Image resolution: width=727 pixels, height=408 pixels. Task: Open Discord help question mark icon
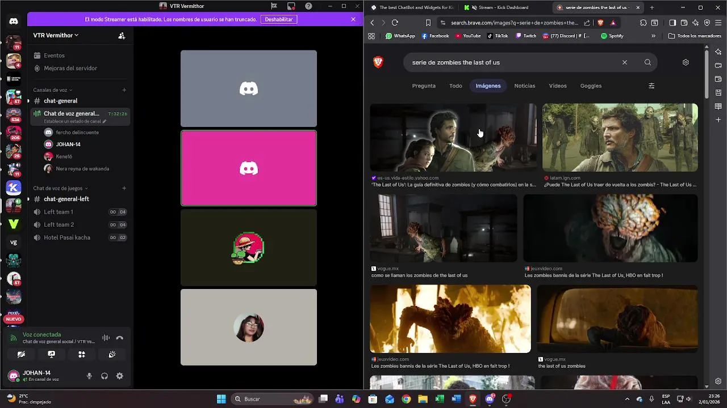click(x=308, y=6)
